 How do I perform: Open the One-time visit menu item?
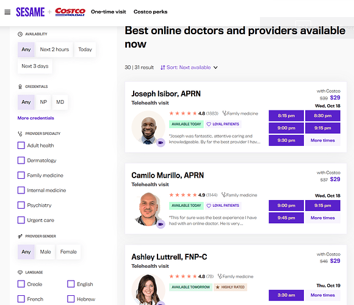(x=109, y=12)
